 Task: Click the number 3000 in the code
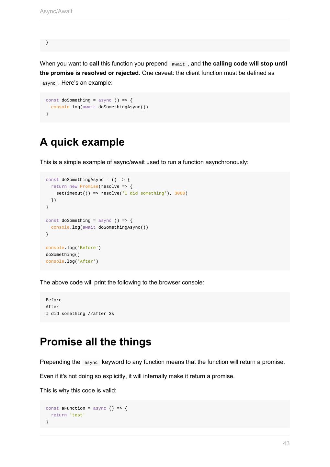[x=180, y=193]
